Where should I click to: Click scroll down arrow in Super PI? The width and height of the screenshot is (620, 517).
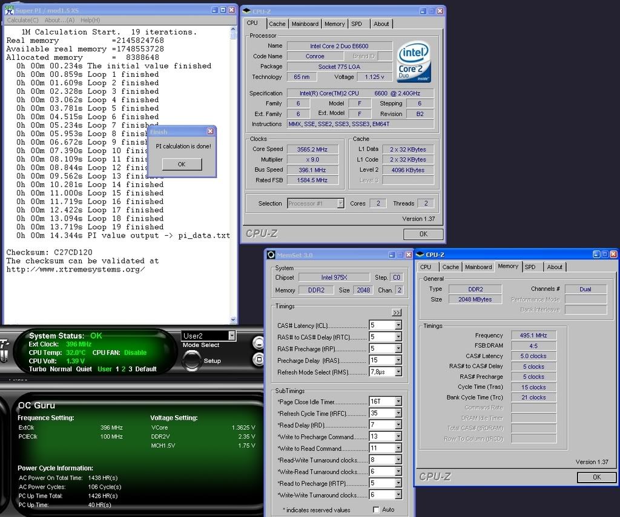pyautogui.click(x=233, y=320)
